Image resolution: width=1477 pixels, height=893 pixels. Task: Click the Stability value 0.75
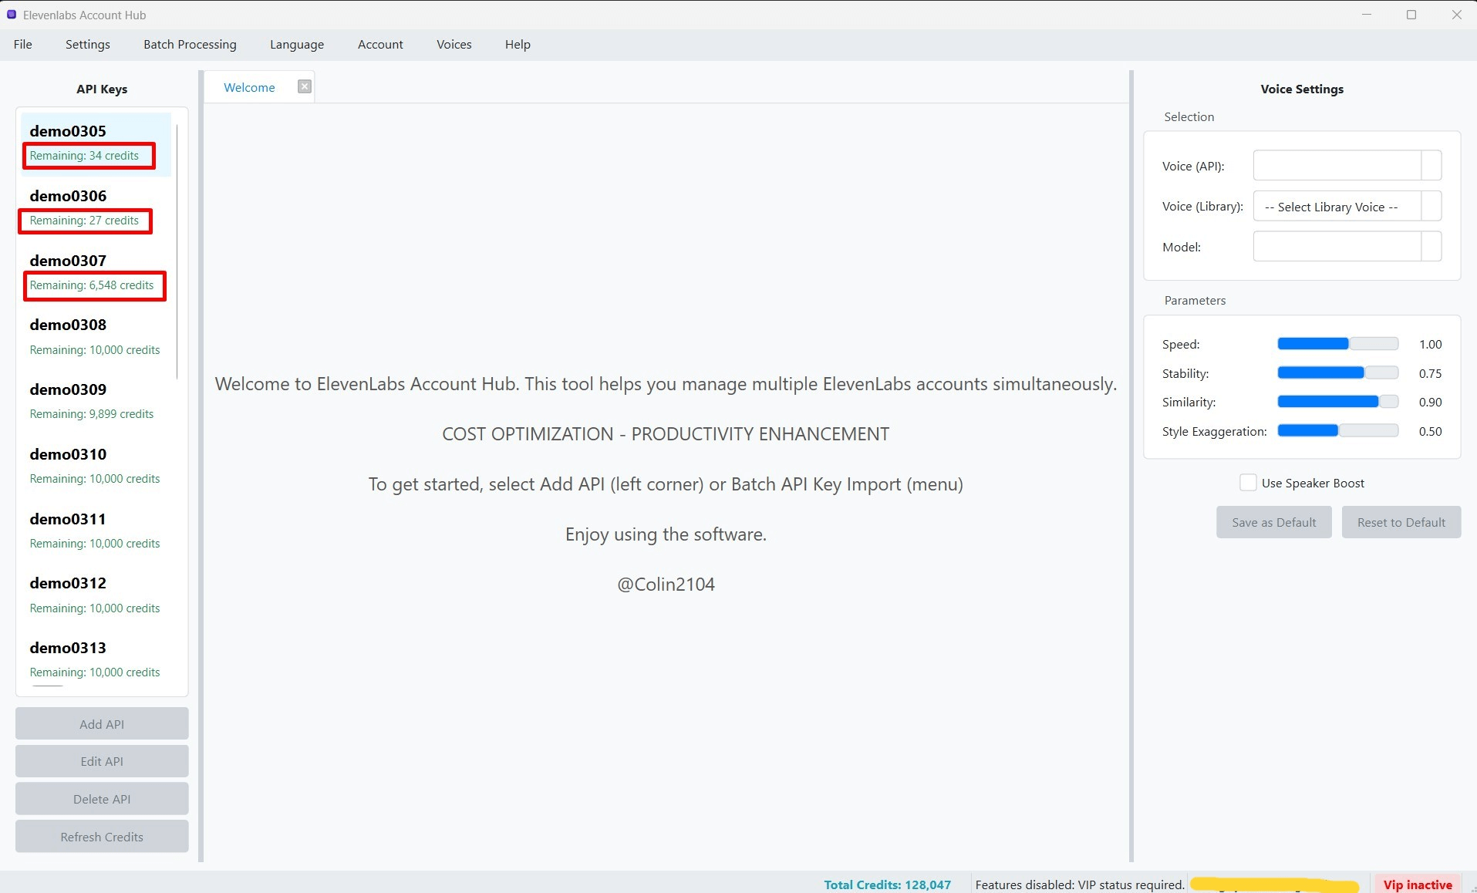[1430, 373]
